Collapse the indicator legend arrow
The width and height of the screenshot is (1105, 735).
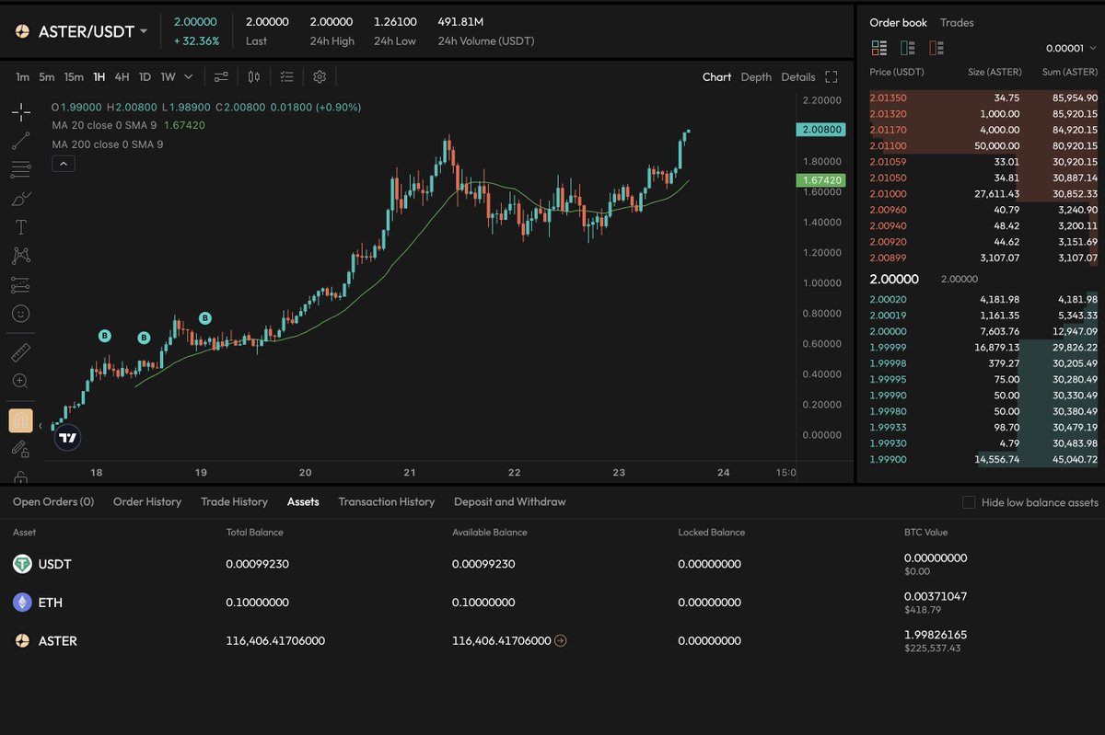click(64, 164)
